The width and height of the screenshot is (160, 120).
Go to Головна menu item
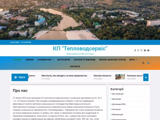(17, 60)
